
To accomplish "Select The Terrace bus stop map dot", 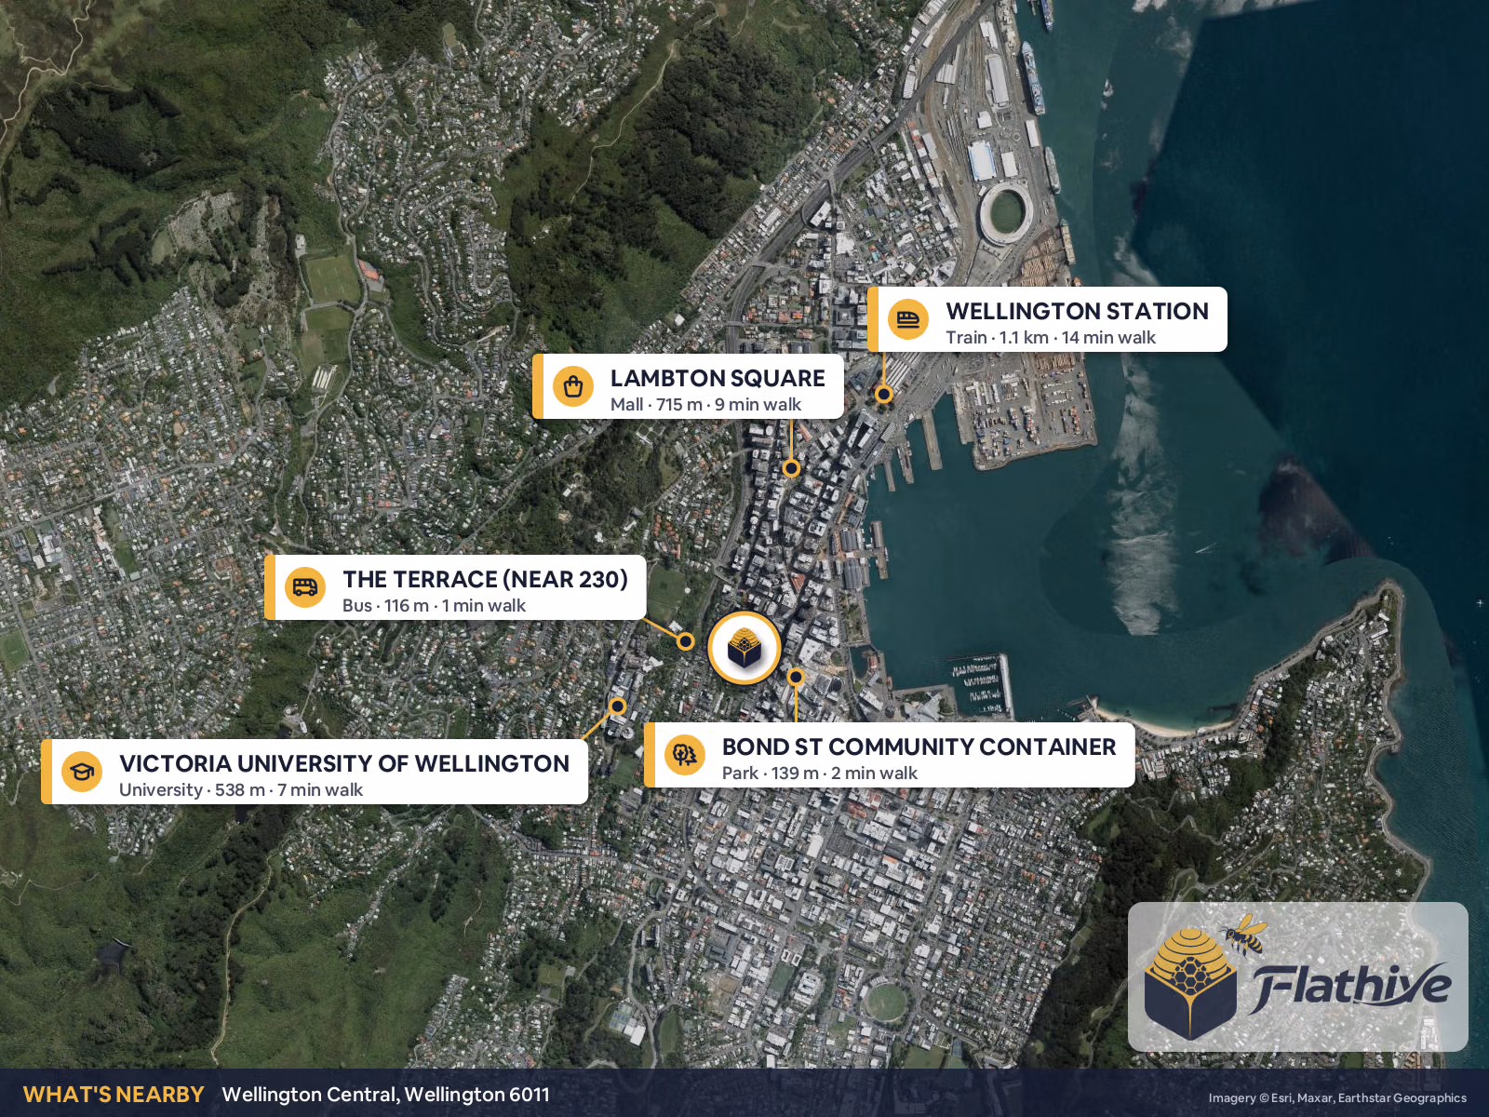I will coord(686,641).
